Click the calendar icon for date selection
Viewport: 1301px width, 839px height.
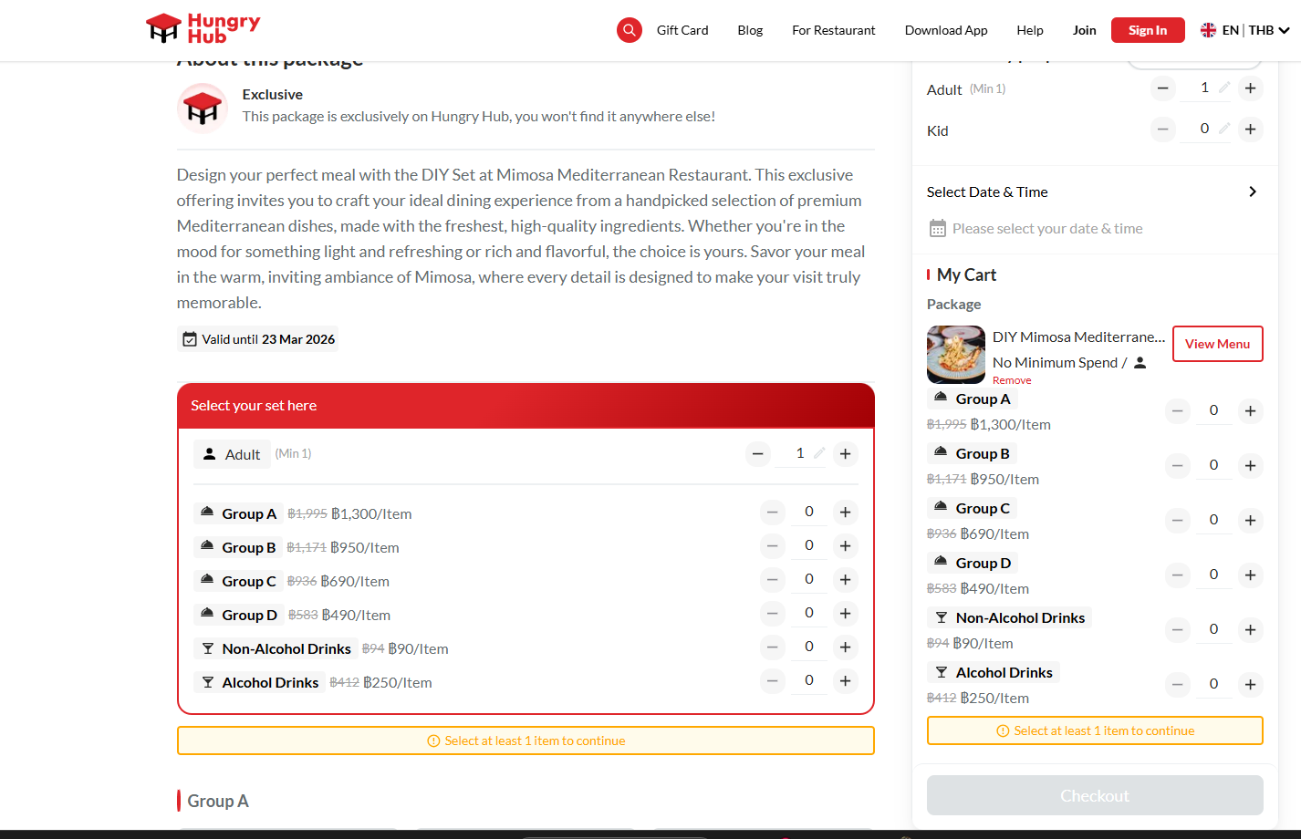[x=937, y=229]
